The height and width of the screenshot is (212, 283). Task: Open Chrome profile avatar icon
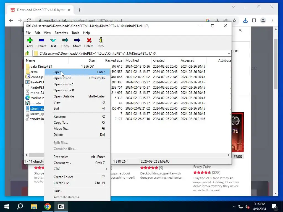coord(263,20)
